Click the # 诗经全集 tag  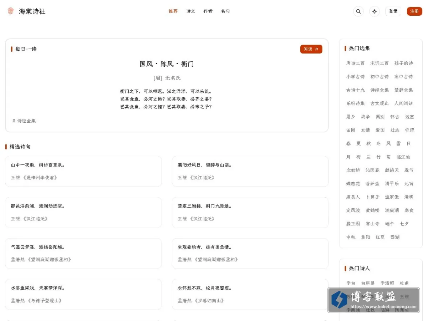[24, 121]
